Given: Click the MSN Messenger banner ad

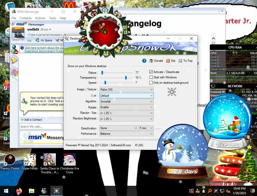Looking at the screenshot, I should pos(42,138).
